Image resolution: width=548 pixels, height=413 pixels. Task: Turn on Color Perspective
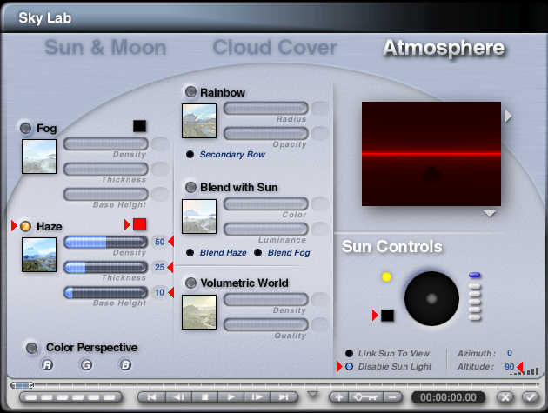coord(31,348)
